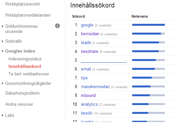Open the hemsidan keyword link
The image size is (188, 139).
pyautogui.click(x=90, y=34)
